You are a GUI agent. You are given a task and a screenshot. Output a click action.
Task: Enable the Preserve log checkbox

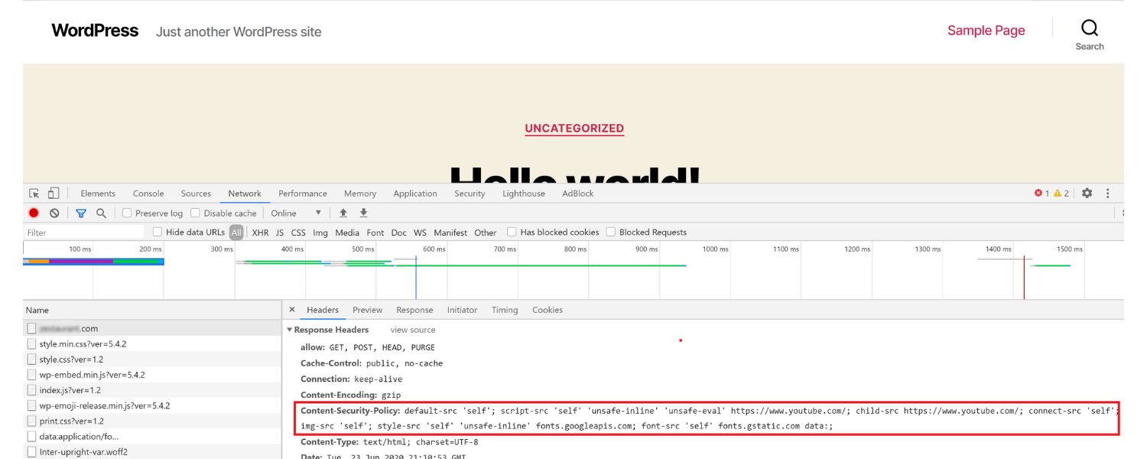[x=128, y=213]
